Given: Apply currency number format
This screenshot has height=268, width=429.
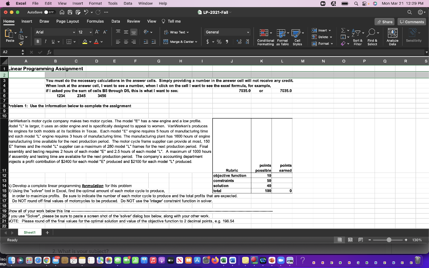Looking at the screenshot, I should pyautogui.click(x=208, y=42).
